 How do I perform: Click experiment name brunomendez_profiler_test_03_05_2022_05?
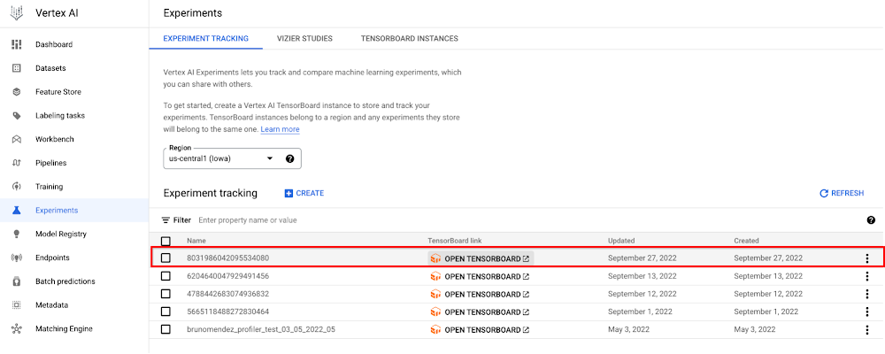[x=261, y=330]
